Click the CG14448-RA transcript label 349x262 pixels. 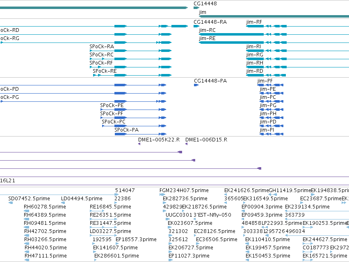tap(210, 22)
